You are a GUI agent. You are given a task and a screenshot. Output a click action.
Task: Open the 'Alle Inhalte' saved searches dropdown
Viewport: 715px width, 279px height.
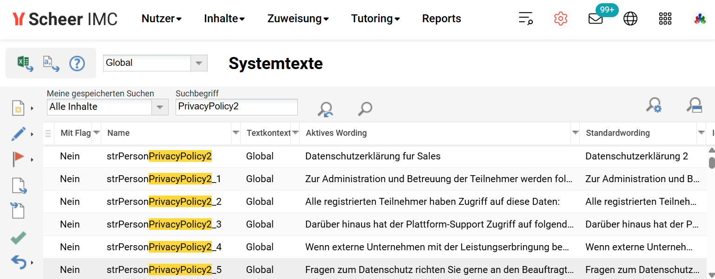click(x=160, y=107)
